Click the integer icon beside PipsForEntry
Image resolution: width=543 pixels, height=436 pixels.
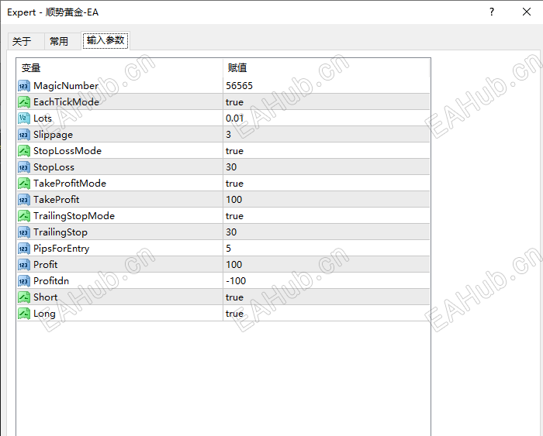[x=24, y=249]
